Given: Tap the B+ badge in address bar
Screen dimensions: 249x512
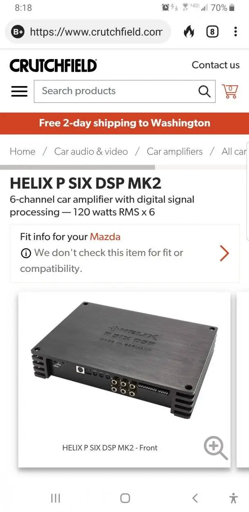Looking at the screenshot, I should click(x=18, y=32).
